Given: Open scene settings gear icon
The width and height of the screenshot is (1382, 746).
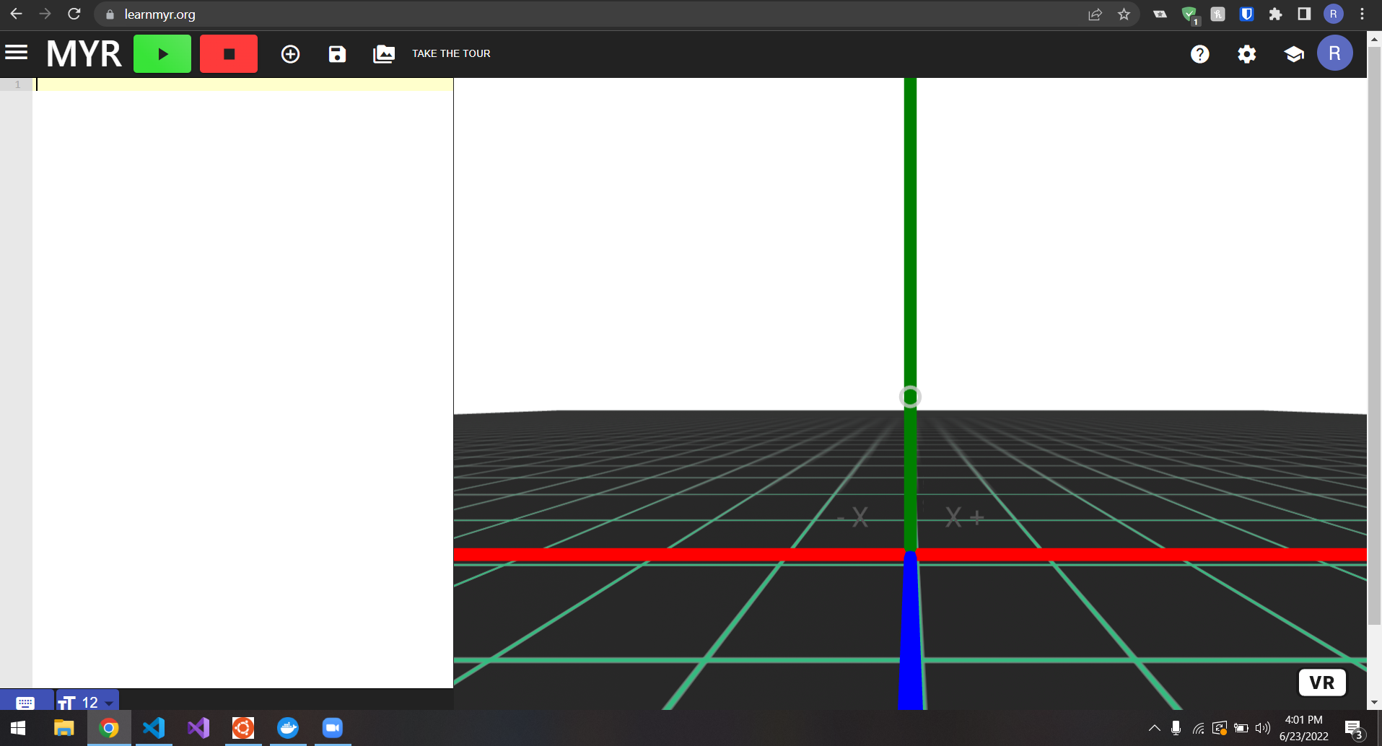Looking at the screenshot, I should (x=1246, y=54).
